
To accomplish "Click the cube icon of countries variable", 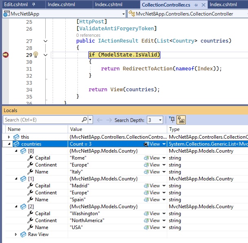I will click(x=16, y=144).
